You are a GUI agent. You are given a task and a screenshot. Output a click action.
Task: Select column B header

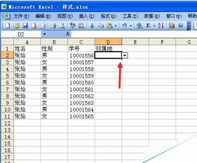pyautogui.click(x=54, y=42)
